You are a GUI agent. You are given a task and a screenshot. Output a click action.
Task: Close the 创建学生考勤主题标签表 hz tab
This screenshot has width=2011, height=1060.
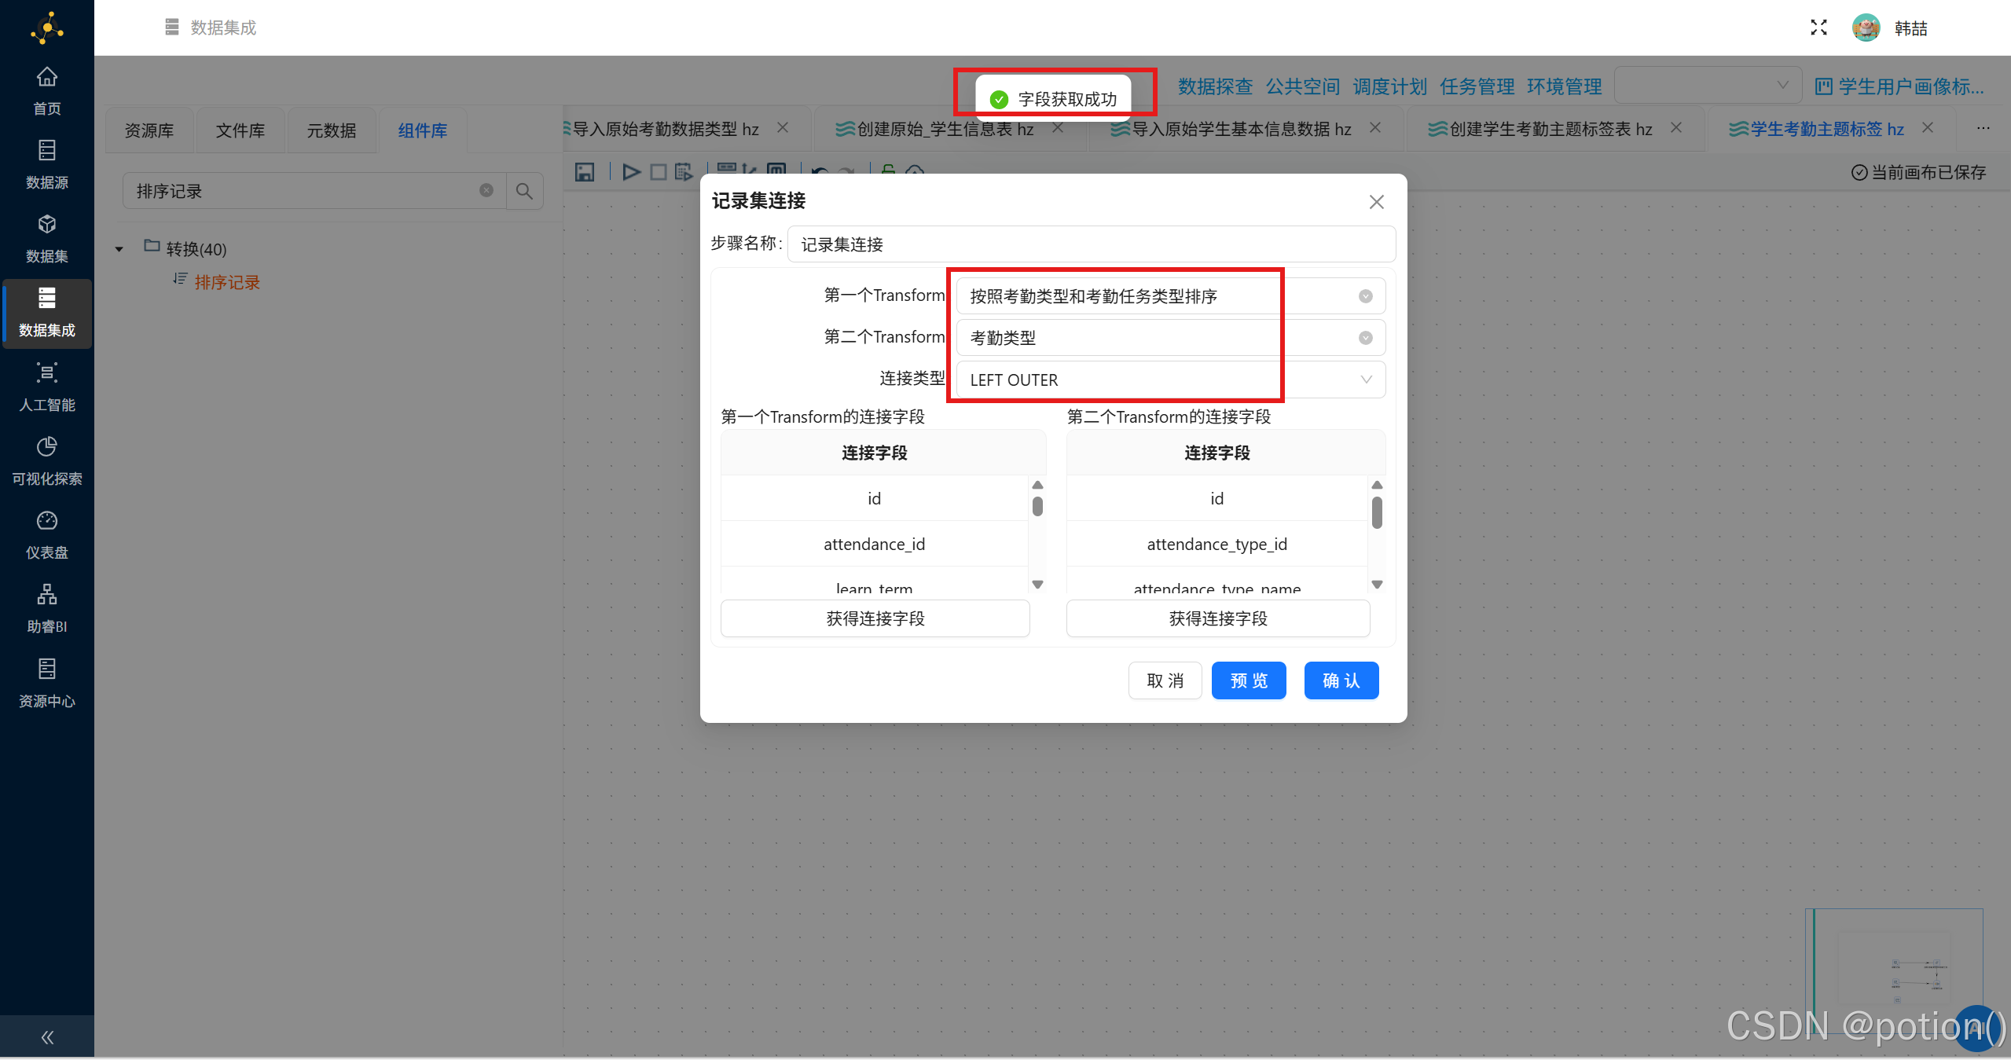point(1676,128)
